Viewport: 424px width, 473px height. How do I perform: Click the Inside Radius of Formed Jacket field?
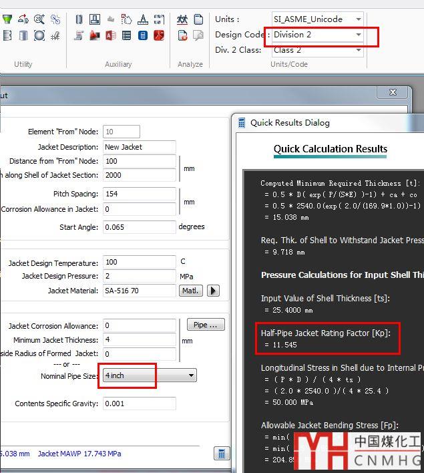140,354
